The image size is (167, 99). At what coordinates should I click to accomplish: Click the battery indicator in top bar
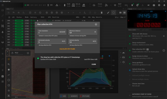(x=67, y=5)
